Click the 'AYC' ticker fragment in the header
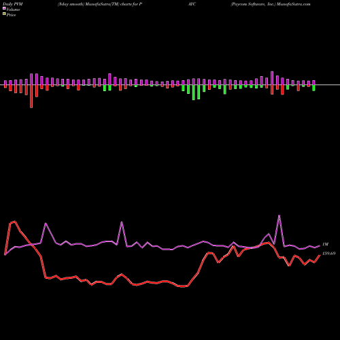 coord(192,4)
